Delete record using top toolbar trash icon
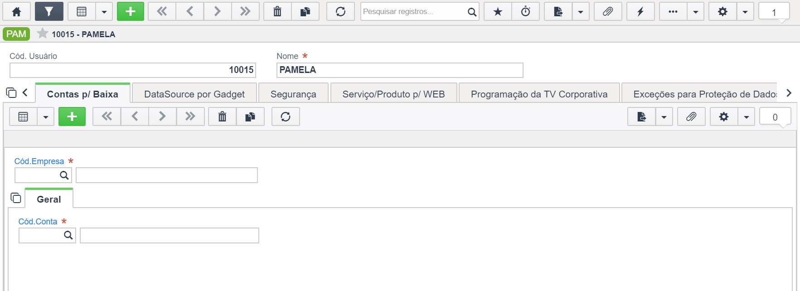The height and width of the screenshot is (291, 800). pyautogui.click(x=277, y=12)
